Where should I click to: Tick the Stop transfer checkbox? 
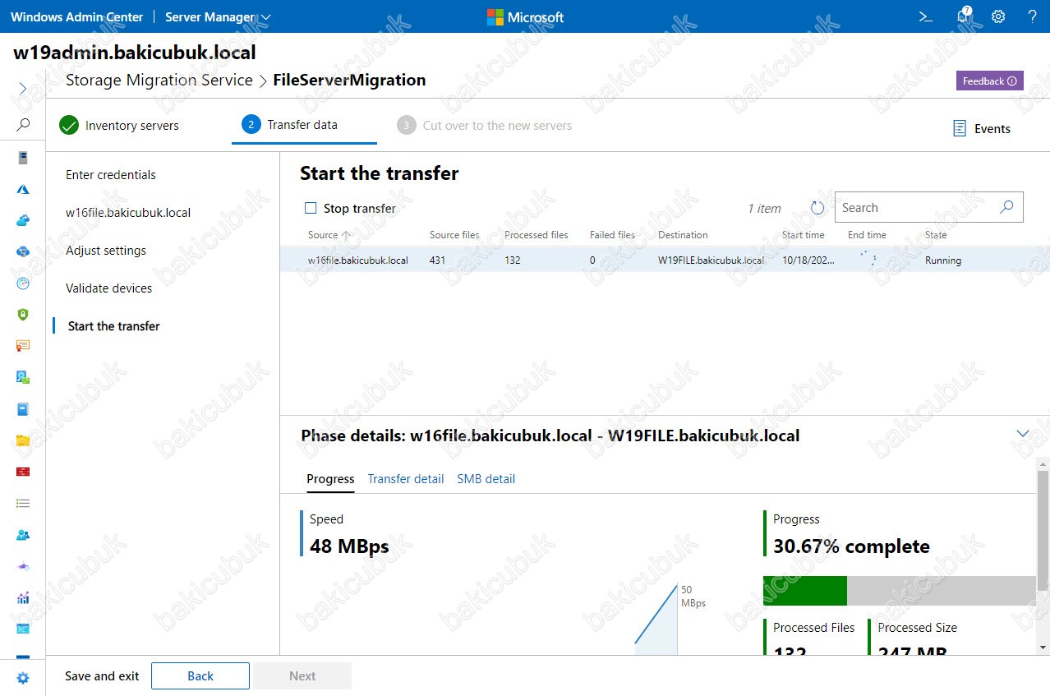(x=311, y=208)
